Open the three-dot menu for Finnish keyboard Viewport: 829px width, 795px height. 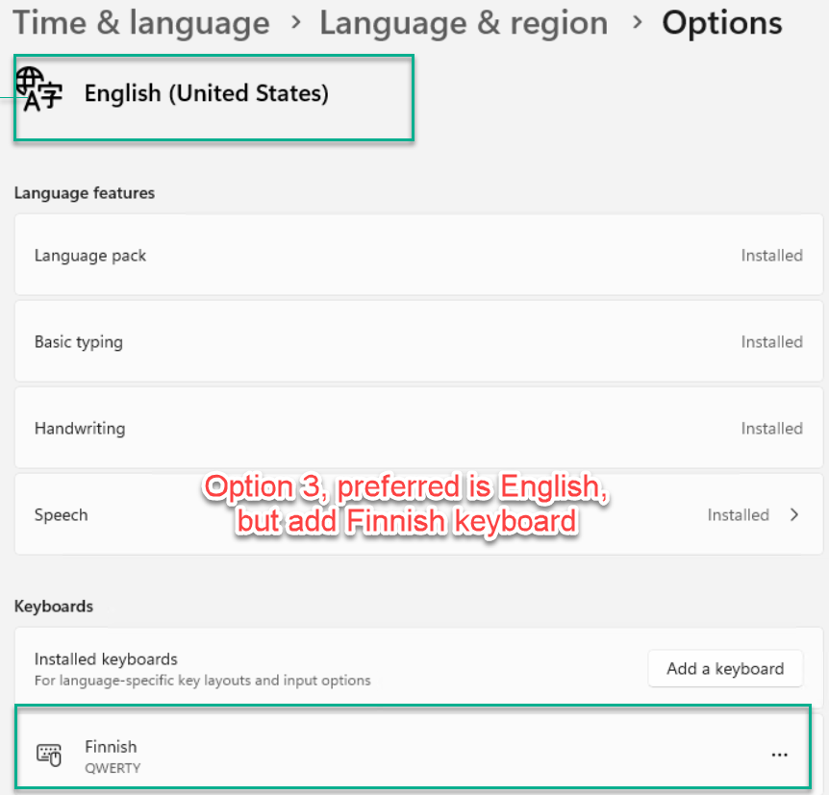coord(779,755)
